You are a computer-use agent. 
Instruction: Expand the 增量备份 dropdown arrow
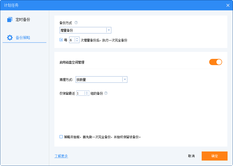(108, 30)
